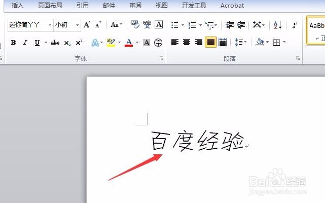Expand highlight color dropdown arrow
This screenshot has width=325, height=203.
(x=119, y=43)
